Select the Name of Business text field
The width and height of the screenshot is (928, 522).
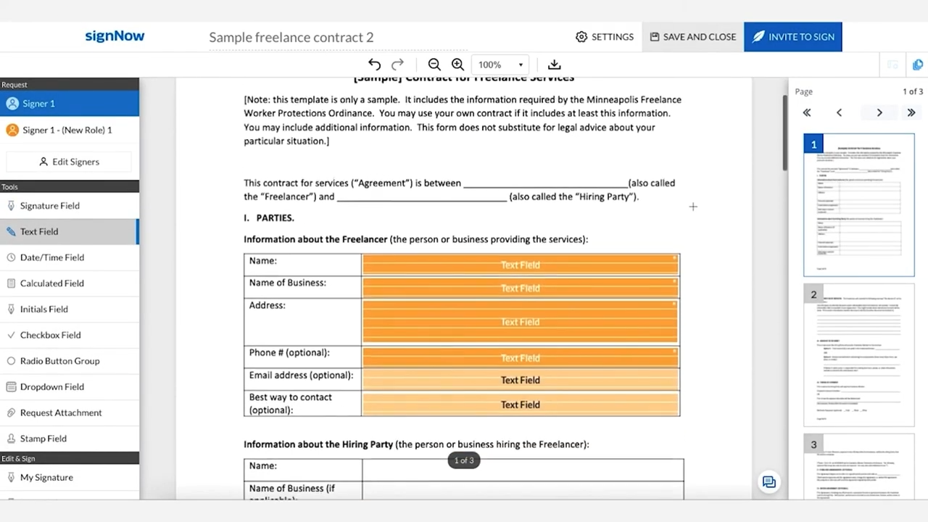pos(520,288)
